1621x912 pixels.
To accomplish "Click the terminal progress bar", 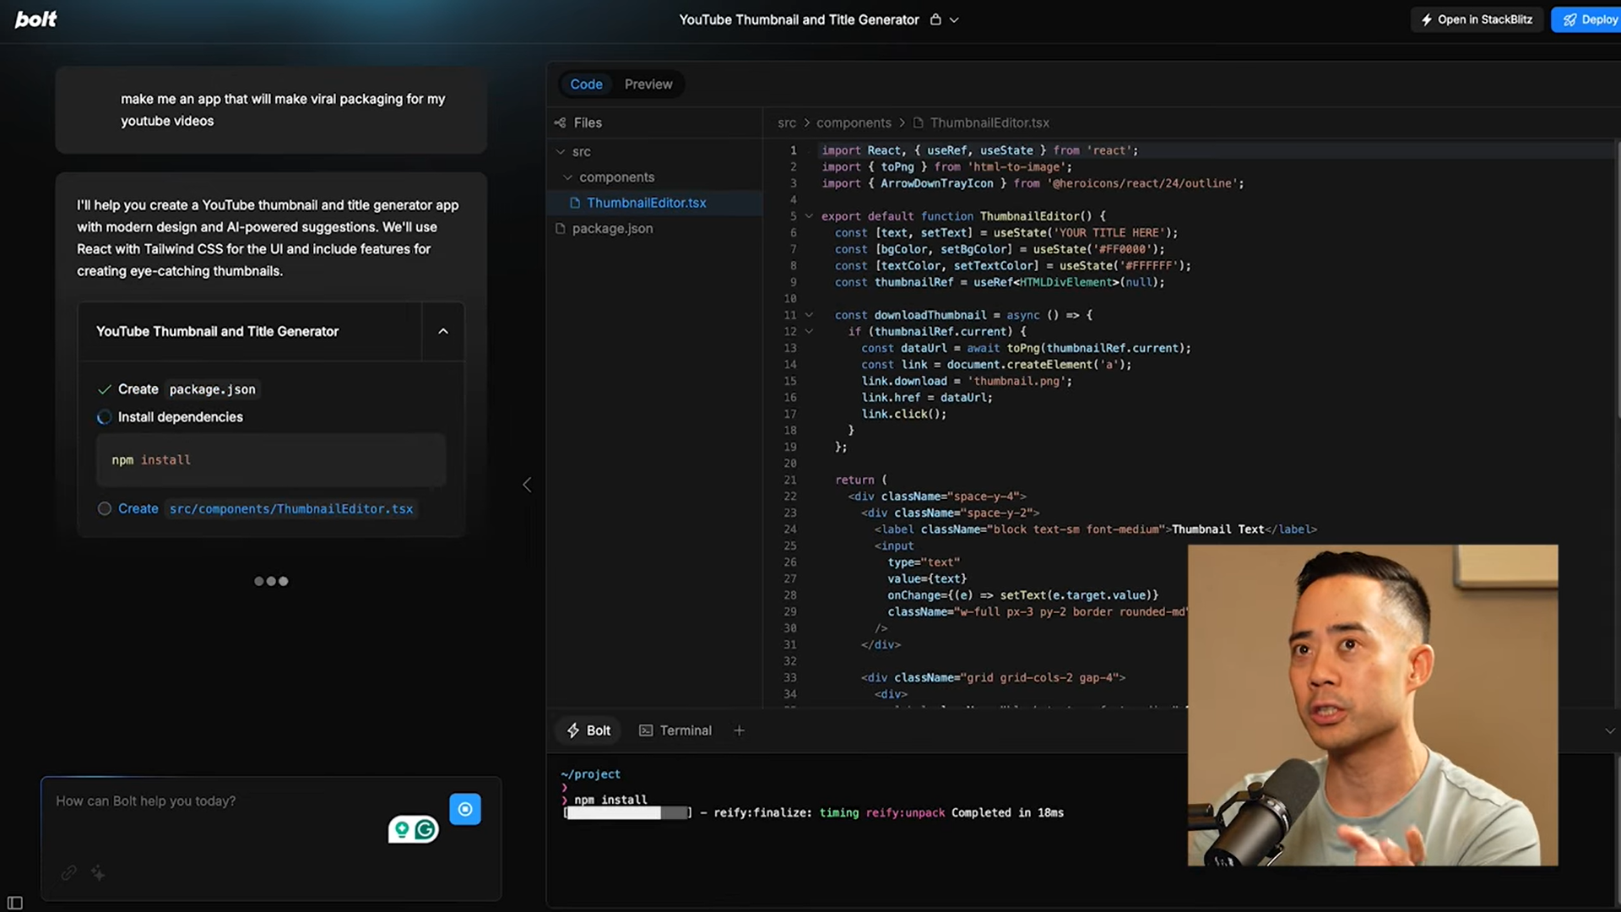I will (627, 813).
